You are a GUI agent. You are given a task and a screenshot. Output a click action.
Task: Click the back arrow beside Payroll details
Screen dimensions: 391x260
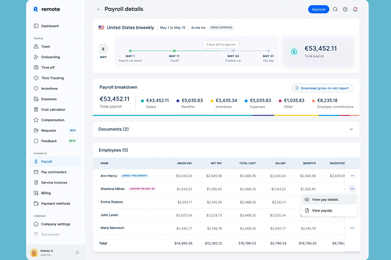(x=99, y=9)
